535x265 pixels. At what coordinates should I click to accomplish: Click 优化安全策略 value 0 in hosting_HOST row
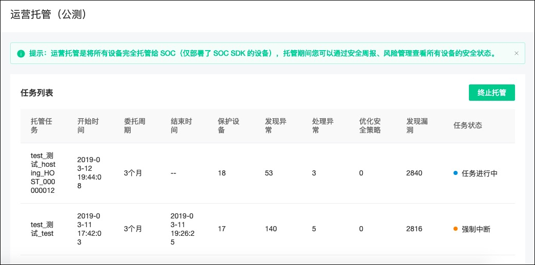[361, 173]
